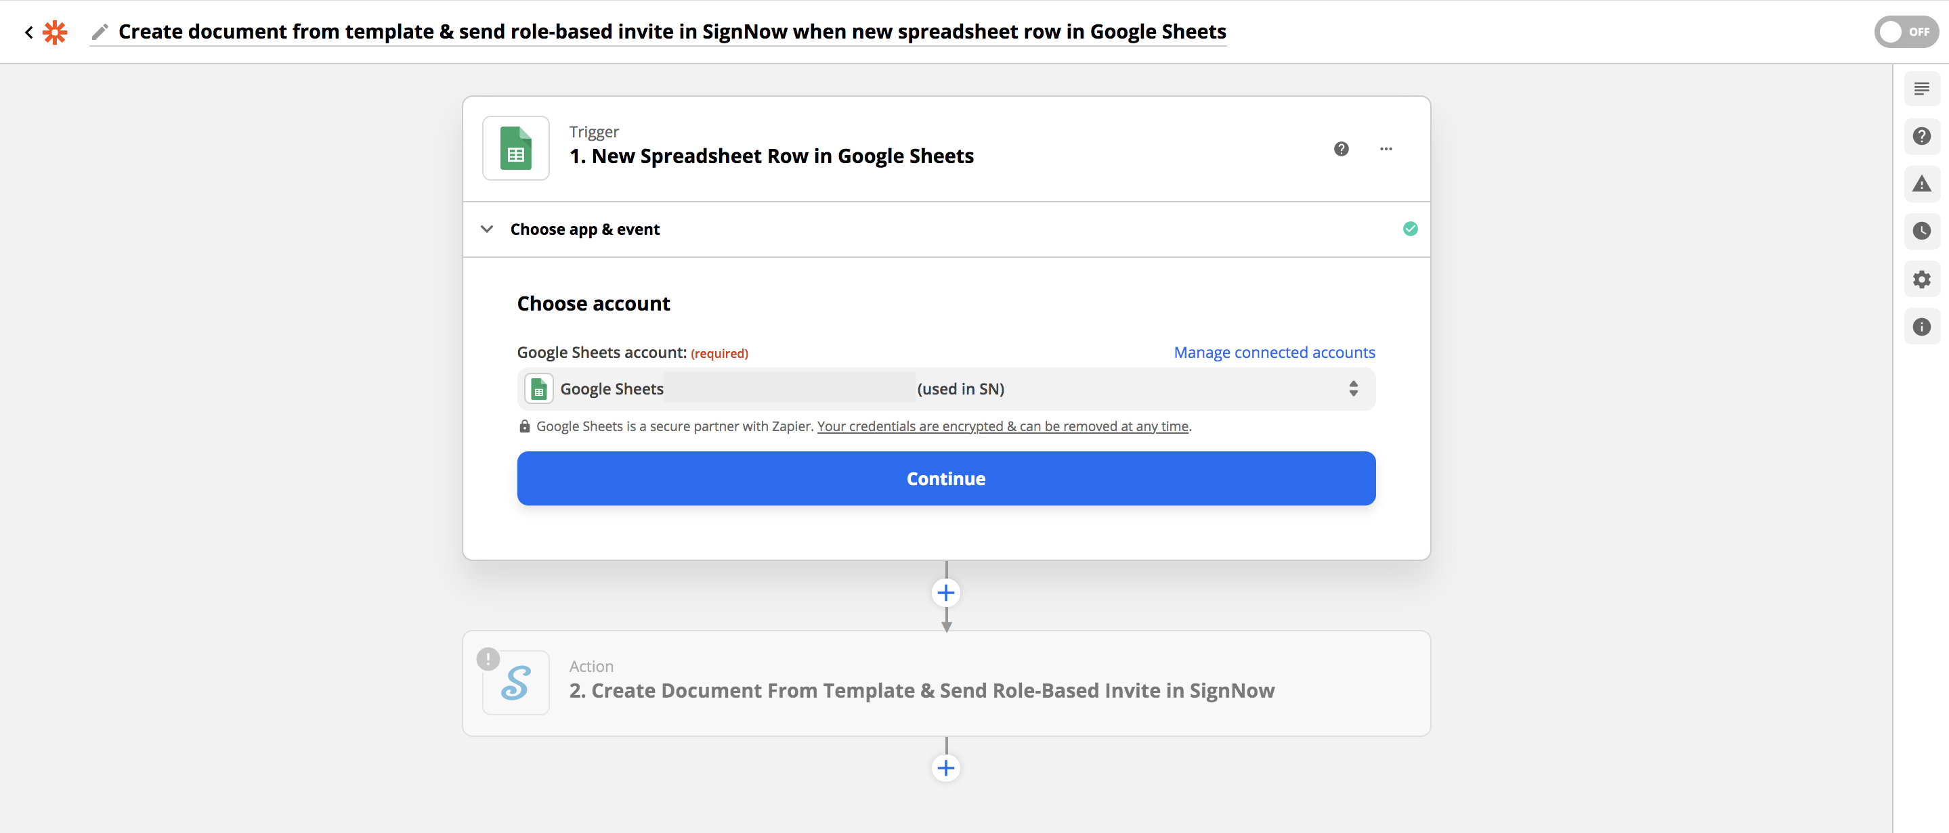Add step below SignNow action
1949x833 pixels.
coord(946,768)
